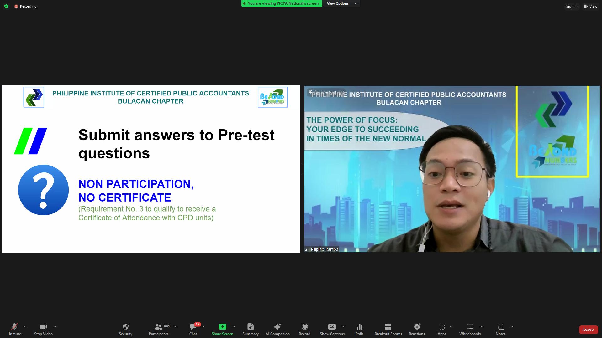The height and width of the screenshot is (338, 602).
Task: Open the Apps panel
Action: pyautogui.click(x=442, y=330)
